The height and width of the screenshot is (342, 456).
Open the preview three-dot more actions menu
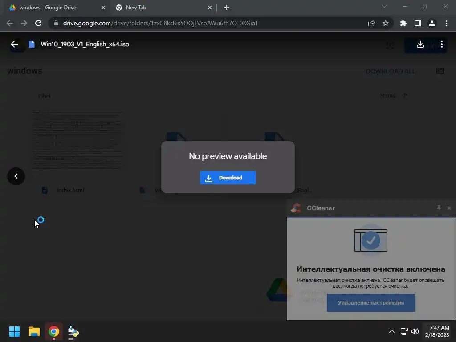coord(441,44)
